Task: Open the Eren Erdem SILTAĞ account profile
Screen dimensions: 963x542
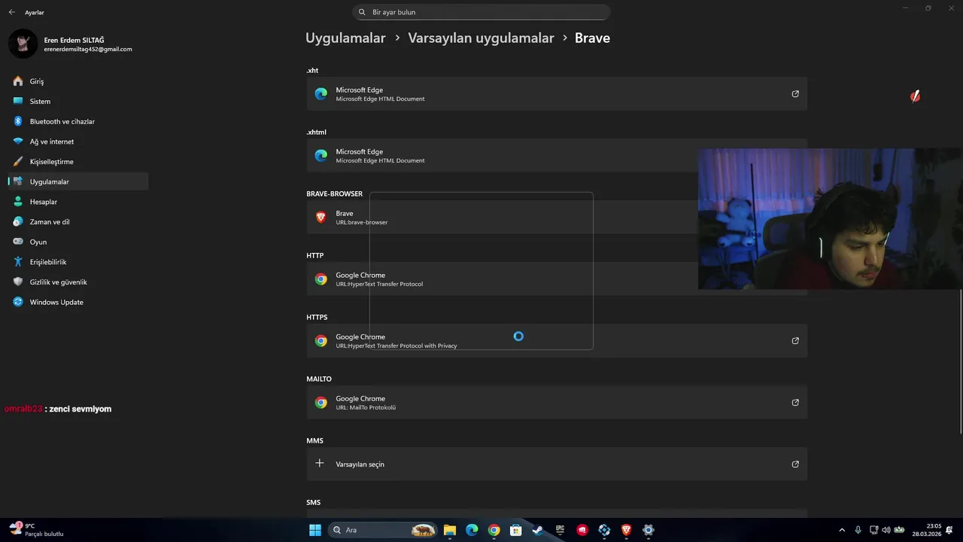Action: coord(71,44)
